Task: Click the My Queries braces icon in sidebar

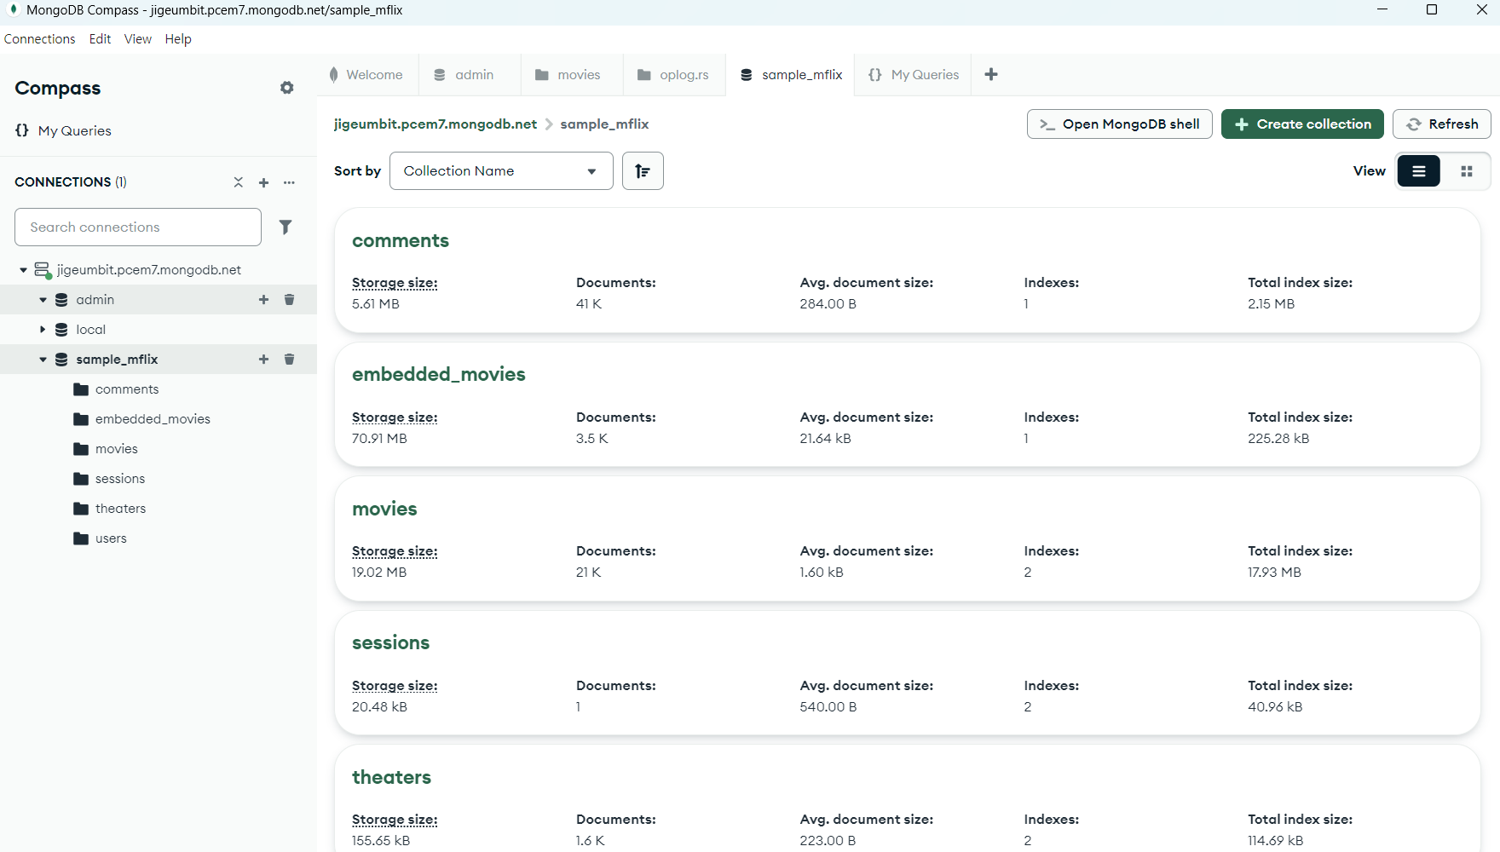Action: (x=22, y=130)
